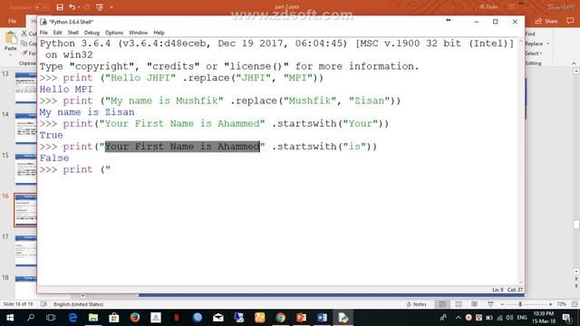Select slide 15 thumbnail
The image size is (580, 326).
(x=26, y=169)
